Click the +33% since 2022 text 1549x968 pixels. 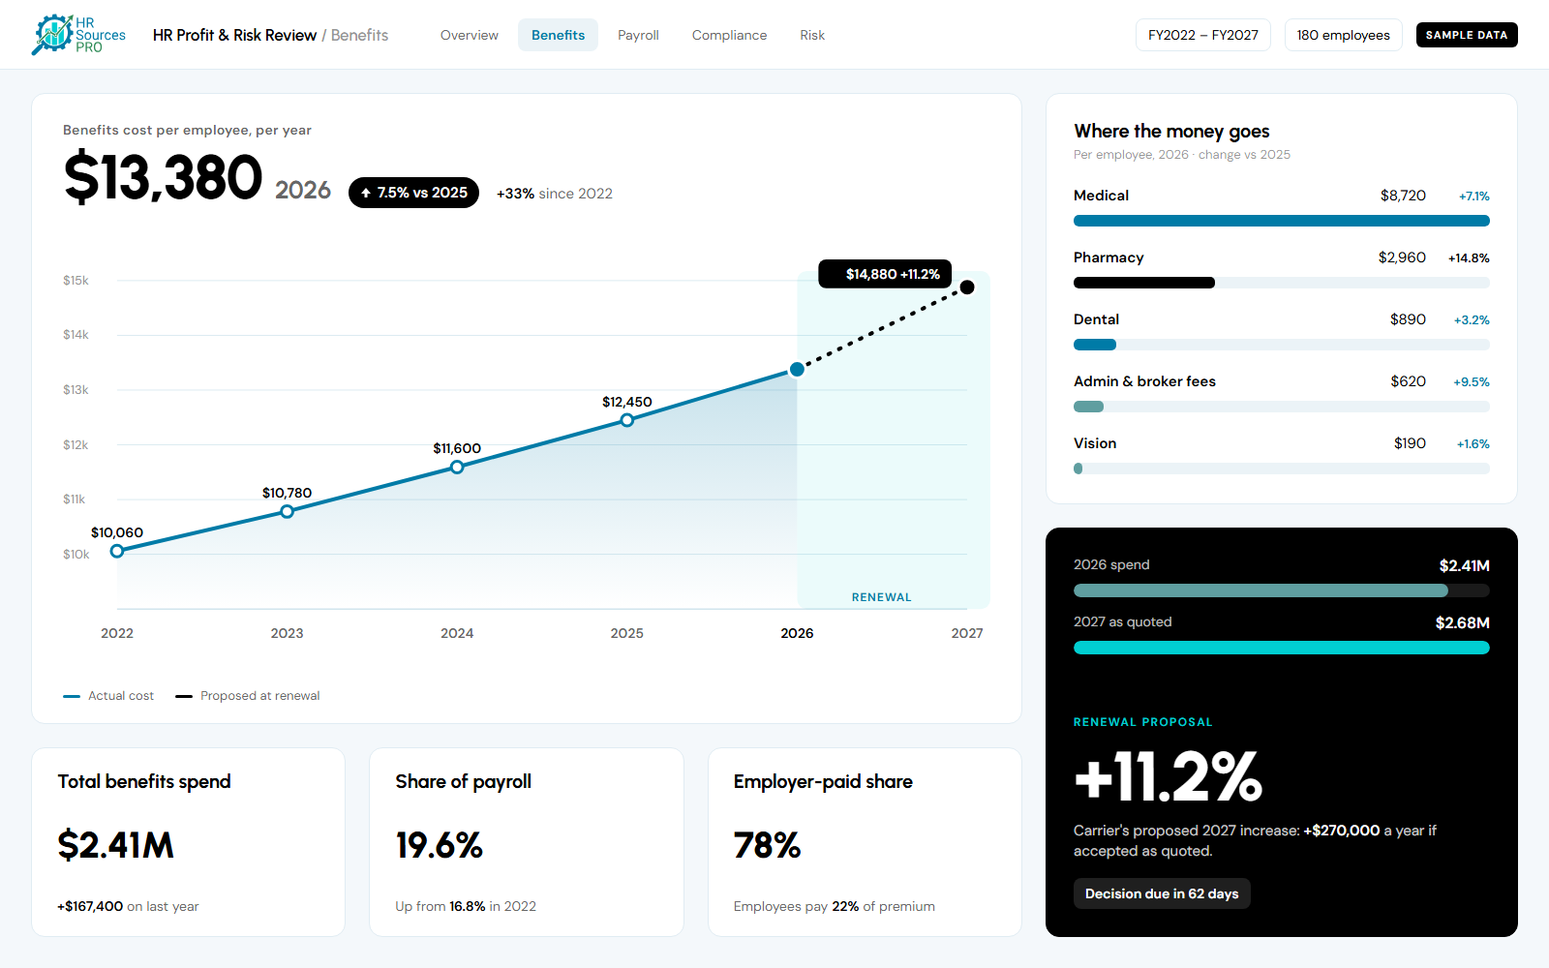tap(555, 194)
